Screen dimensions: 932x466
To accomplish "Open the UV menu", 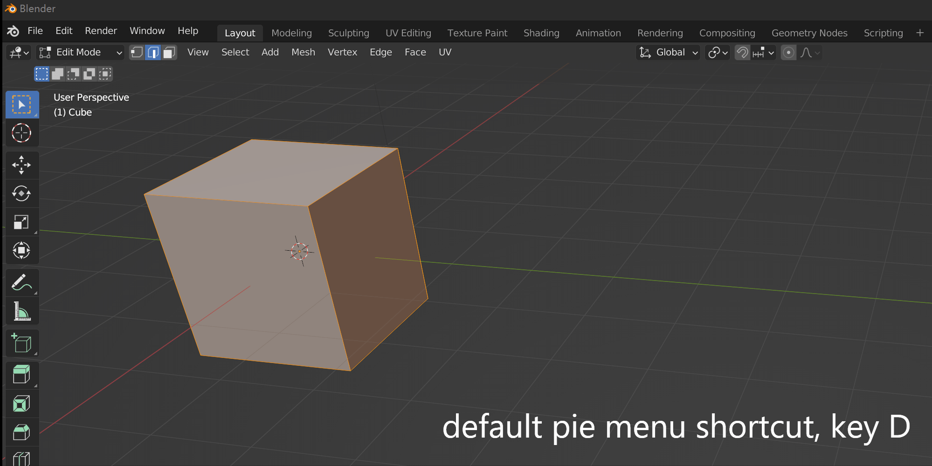I will tap(445, 52).
